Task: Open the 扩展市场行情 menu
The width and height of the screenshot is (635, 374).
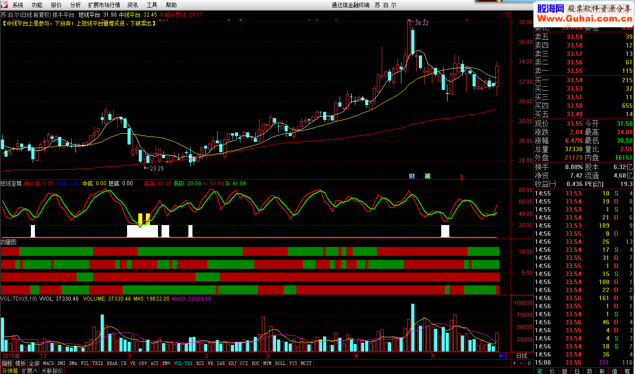Action: tap(104, 5)
